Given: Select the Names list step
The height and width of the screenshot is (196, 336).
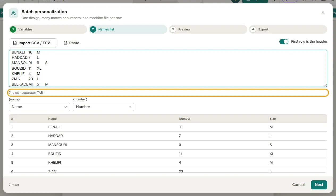Looking at the screenshot, I should point(128,29).
